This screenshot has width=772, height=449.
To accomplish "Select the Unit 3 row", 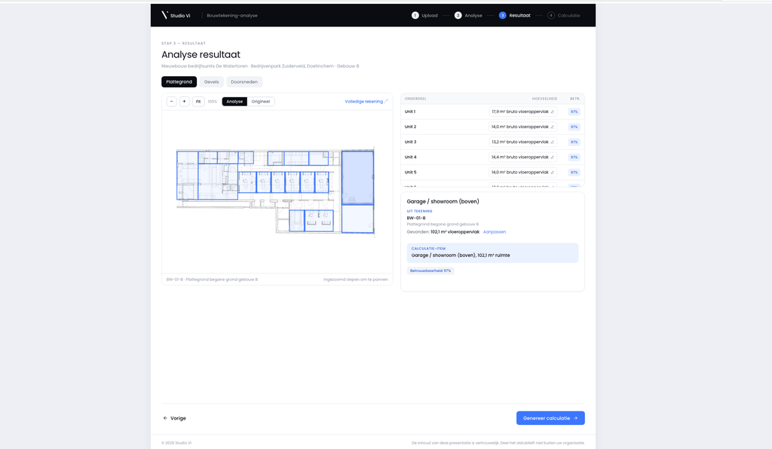I will (x=492, y=142).
